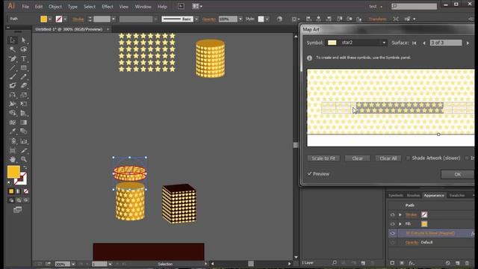Select the Rectangle tool

tap(23, 68)
